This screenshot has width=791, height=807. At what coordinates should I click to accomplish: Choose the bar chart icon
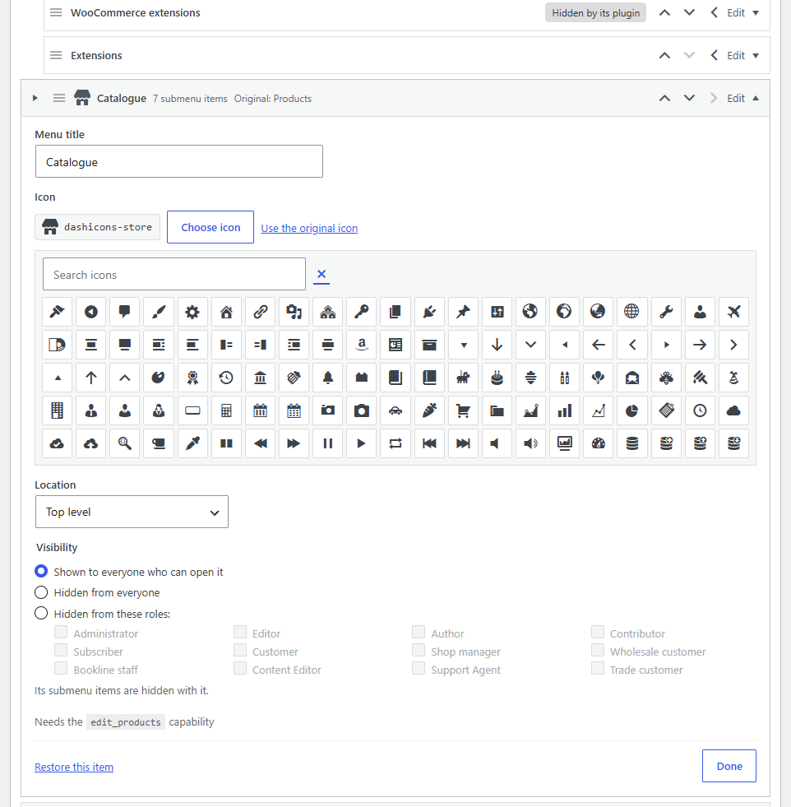coord(565,410)
